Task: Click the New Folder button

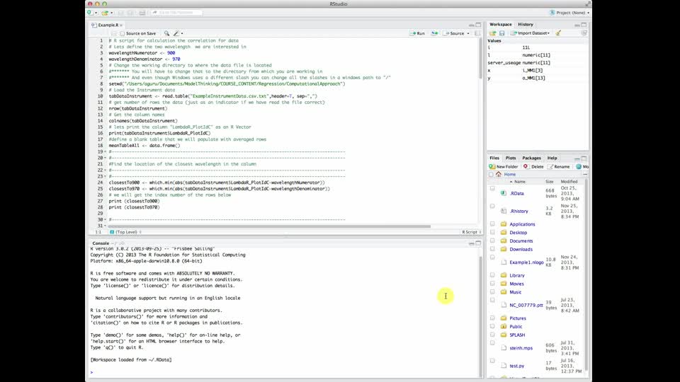Action: 504,167
